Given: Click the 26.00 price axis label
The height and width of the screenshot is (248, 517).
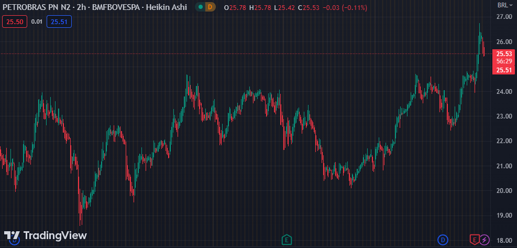Looking at the screenshot, I should [x=504, y=41].
